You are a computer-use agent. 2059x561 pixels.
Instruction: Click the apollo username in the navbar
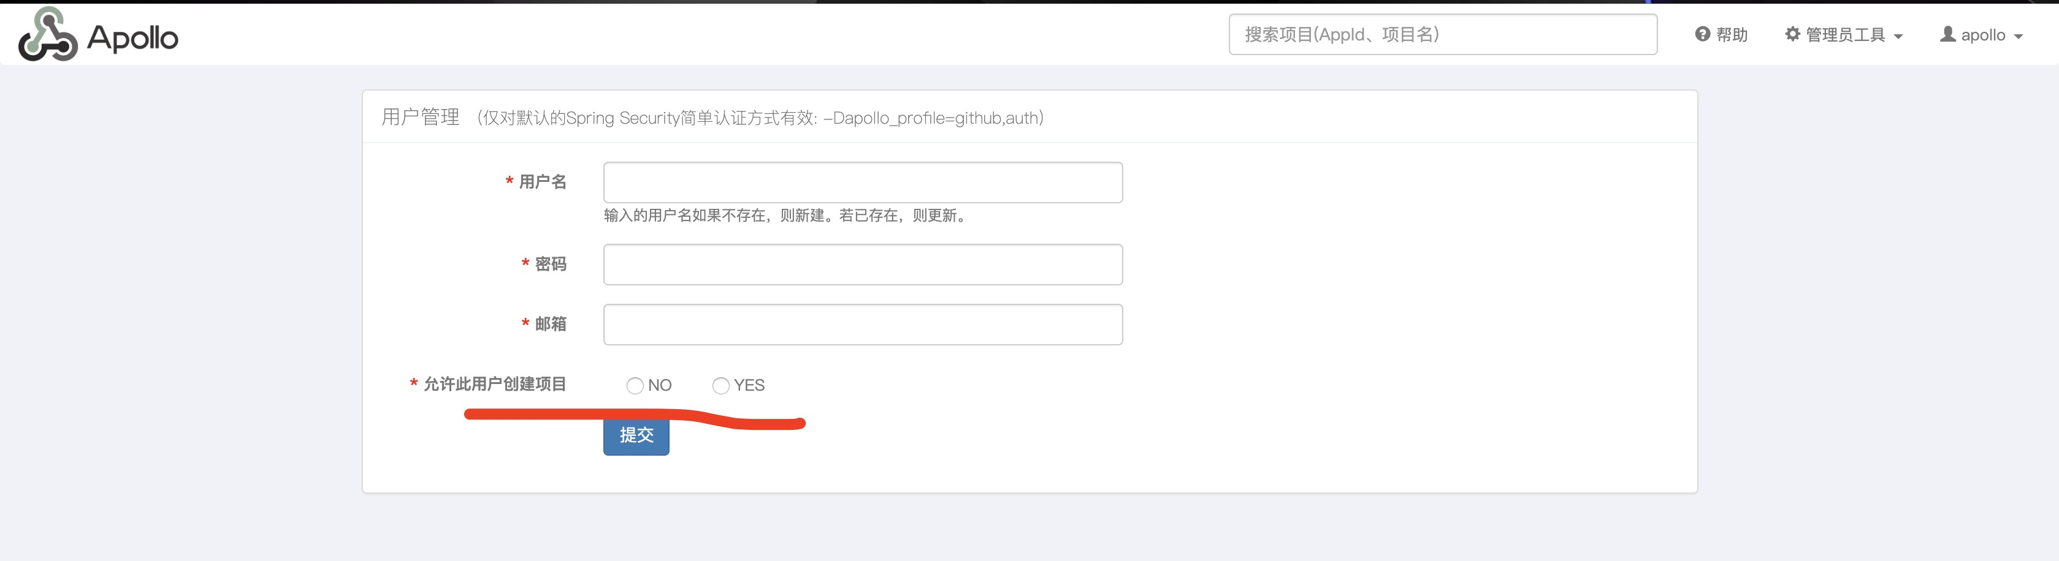(x=1982, y=34)
